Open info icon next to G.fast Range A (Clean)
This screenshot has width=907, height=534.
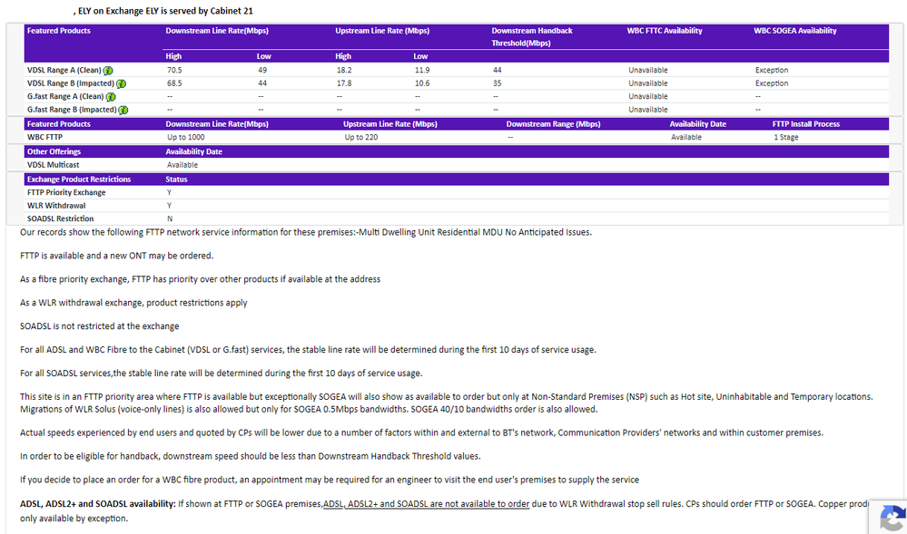click(x=111, y=97)
